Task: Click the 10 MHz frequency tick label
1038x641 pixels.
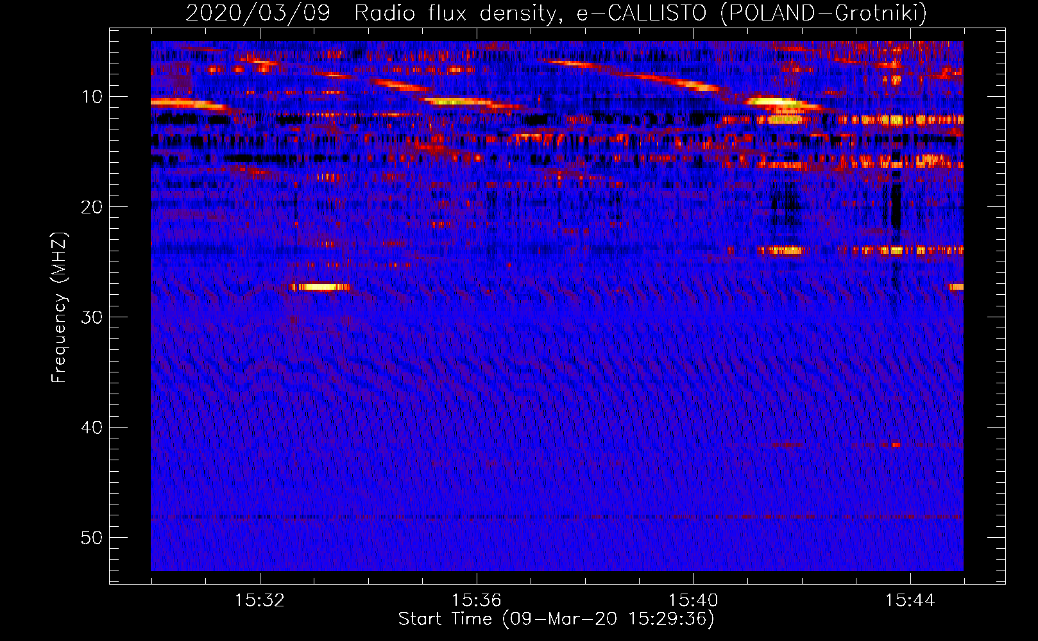Action: [92, 97]
